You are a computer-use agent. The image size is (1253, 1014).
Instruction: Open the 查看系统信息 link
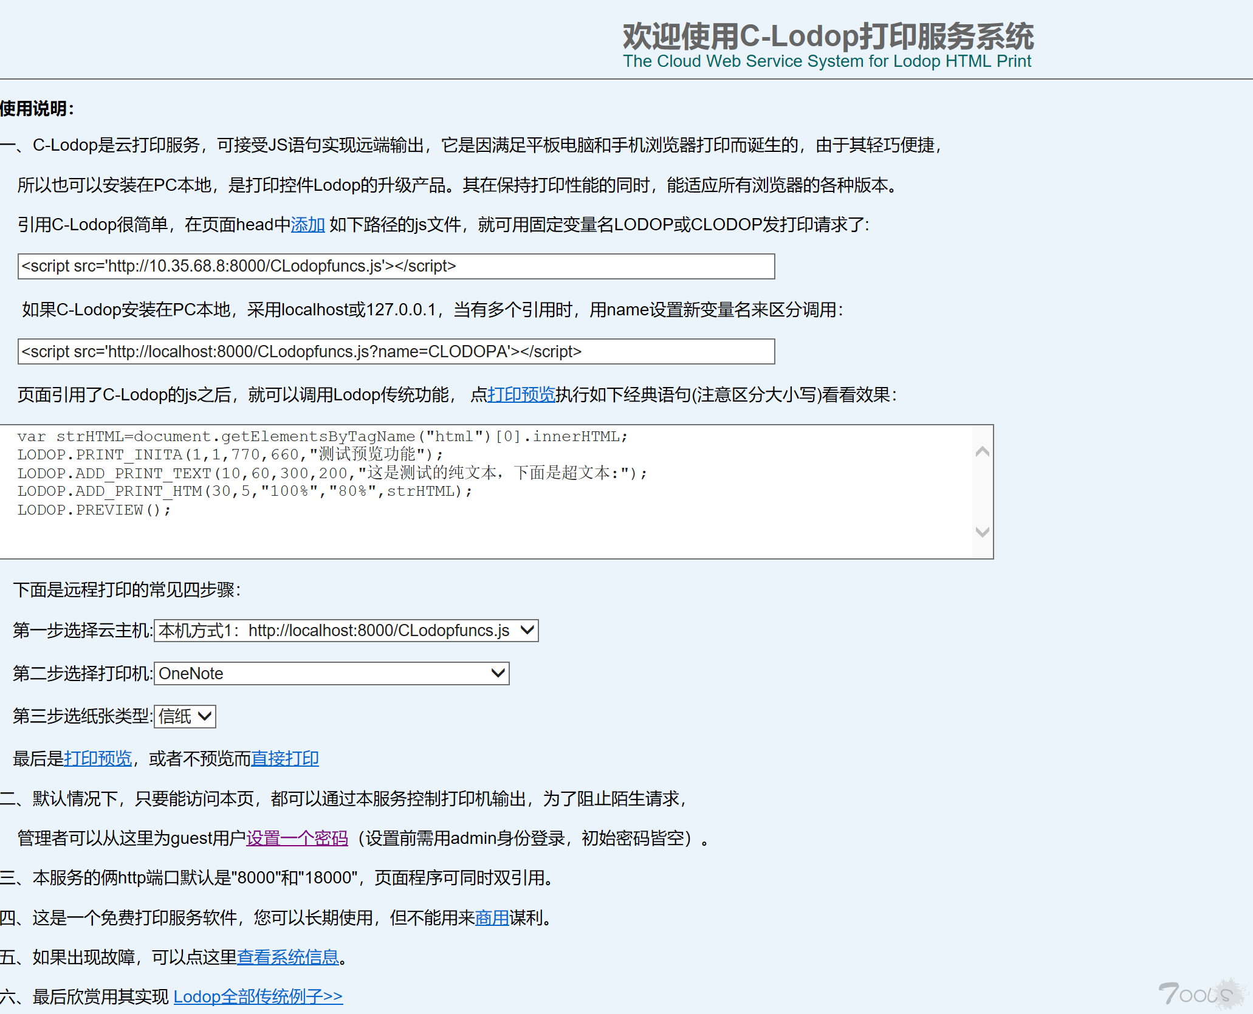point(288,957)
